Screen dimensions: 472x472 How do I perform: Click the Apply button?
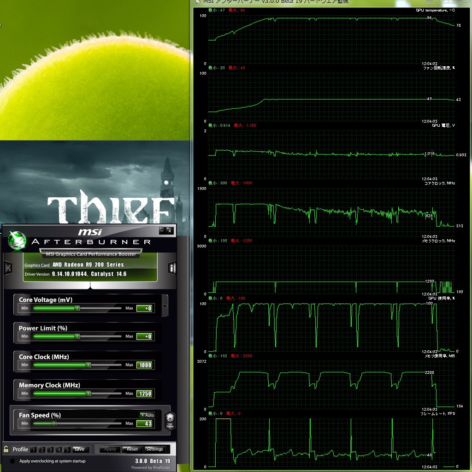click(x=110, y=449)
